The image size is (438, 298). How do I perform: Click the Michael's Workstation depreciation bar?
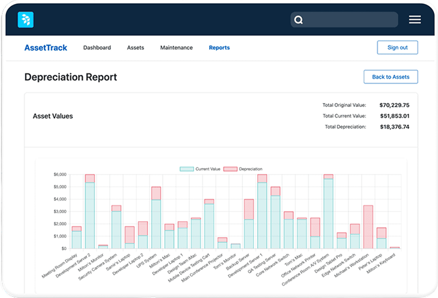pyautogui.click(x=368, y=227)
